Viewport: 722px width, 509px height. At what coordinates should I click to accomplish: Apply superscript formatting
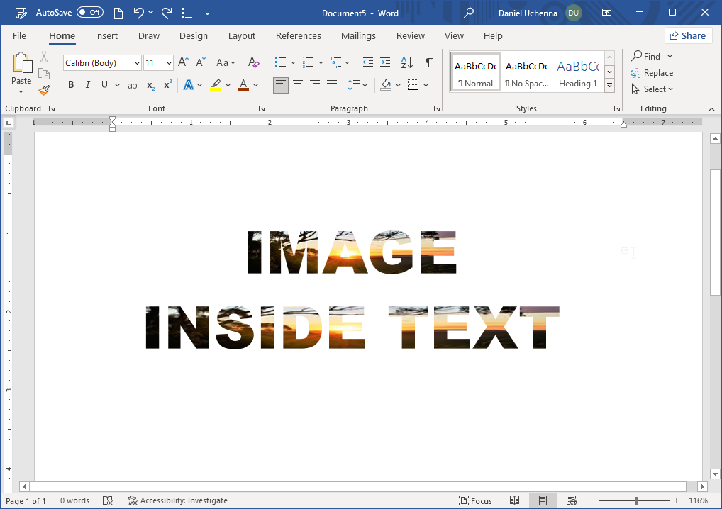point(166,84)
